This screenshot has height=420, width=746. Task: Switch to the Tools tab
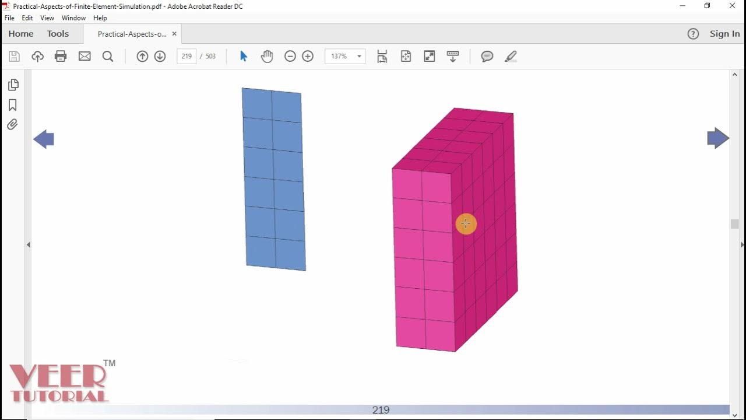tap(58, 34)
